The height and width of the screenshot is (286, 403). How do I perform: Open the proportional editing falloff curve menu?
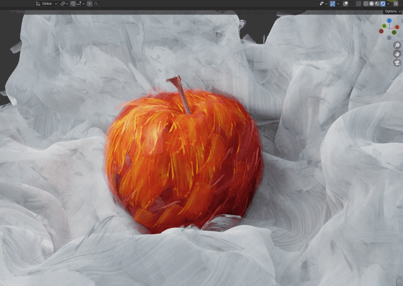tap(96, 4)
